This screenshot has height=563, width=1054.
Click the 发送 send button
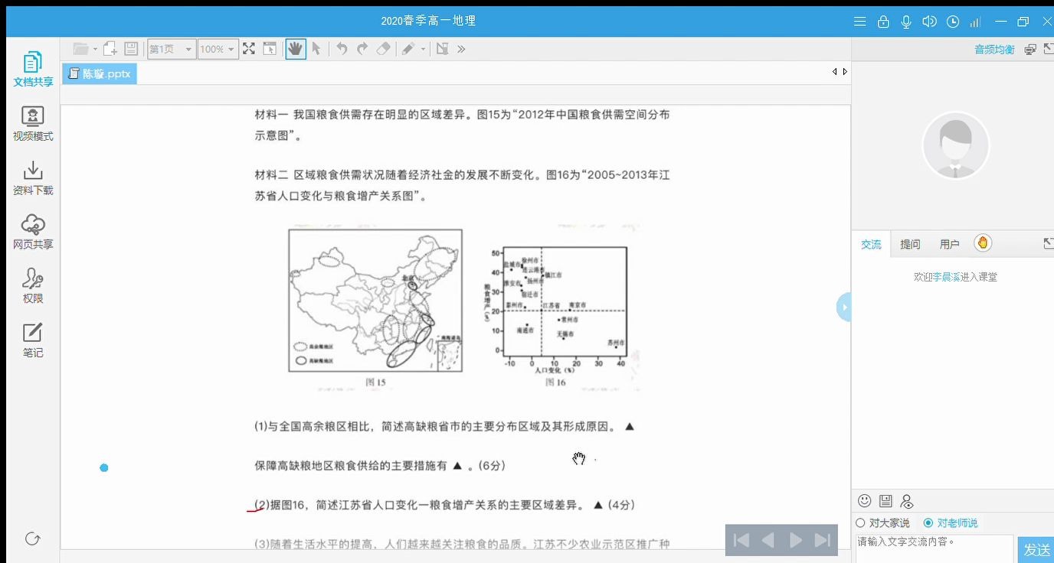coord(1036,550)
